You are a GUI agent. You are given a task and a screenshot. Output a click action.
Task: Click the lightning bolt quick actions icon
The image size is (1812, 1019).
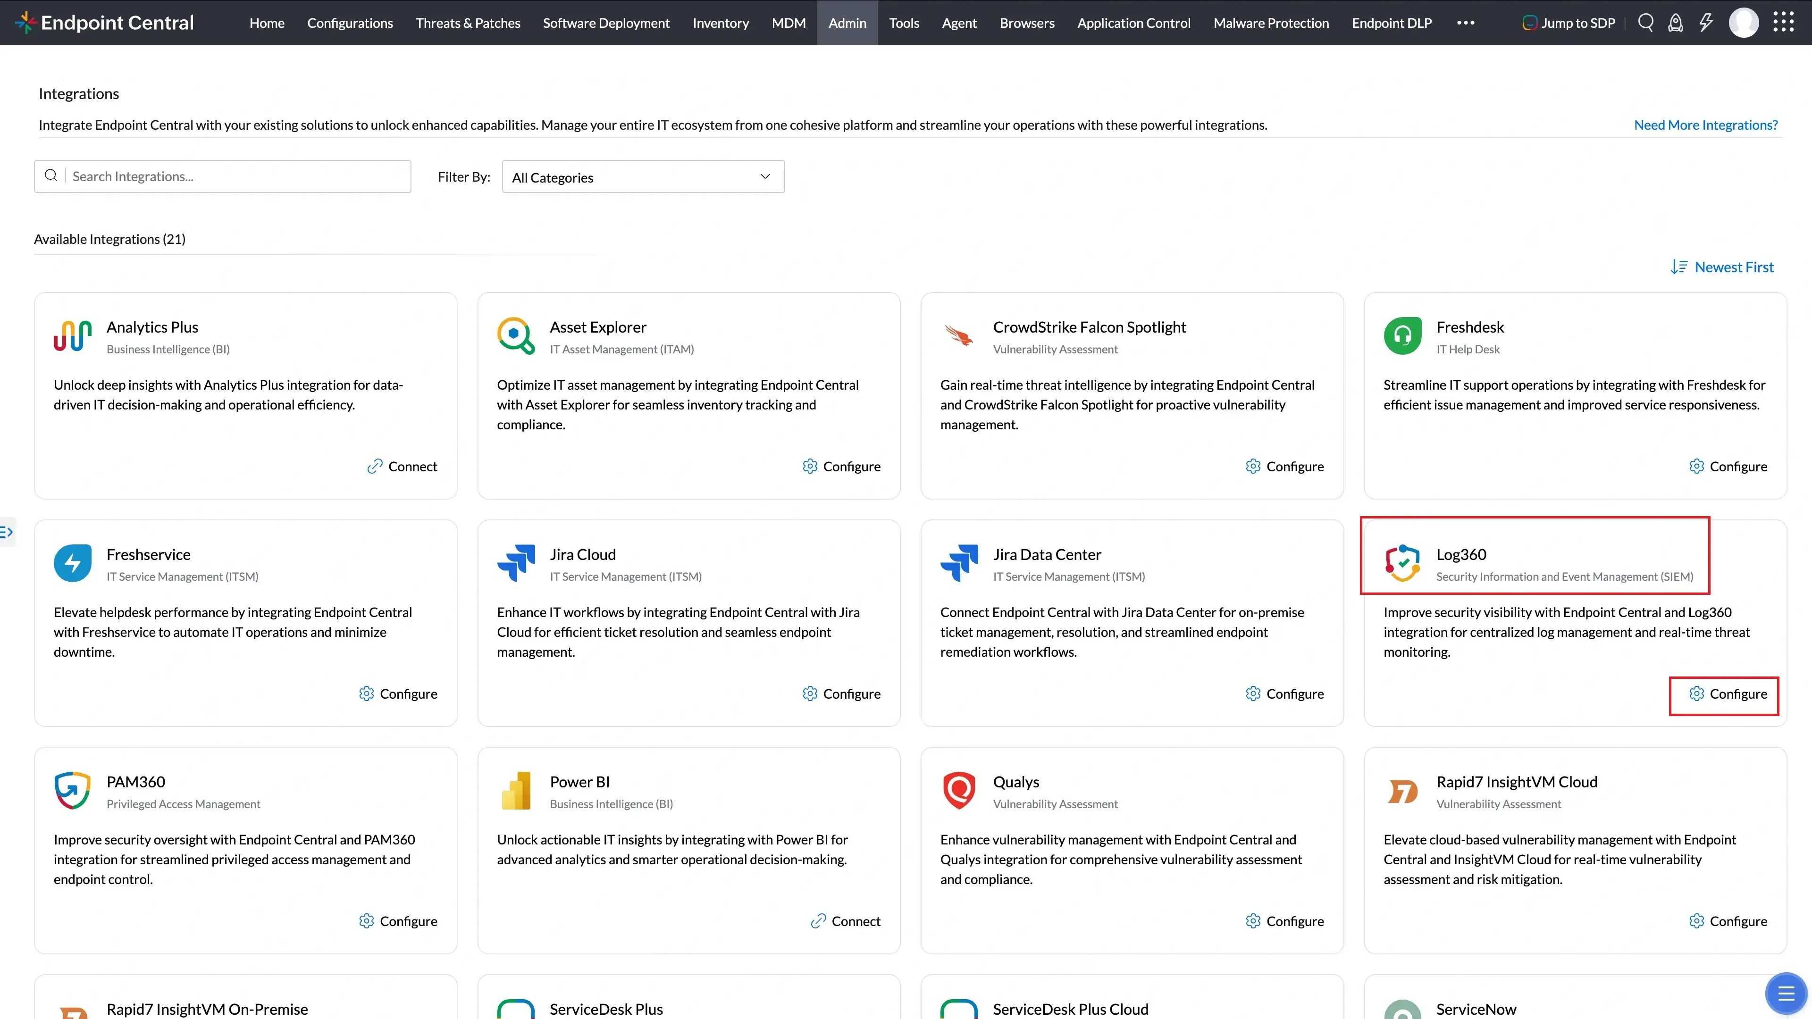pos(1706,23)
